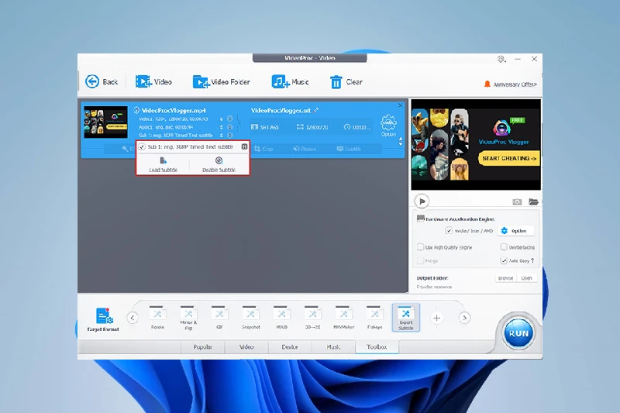Select the MKVMaker toolbox item
This screenshot has width=620, height=413.
(x=343, y=318)
